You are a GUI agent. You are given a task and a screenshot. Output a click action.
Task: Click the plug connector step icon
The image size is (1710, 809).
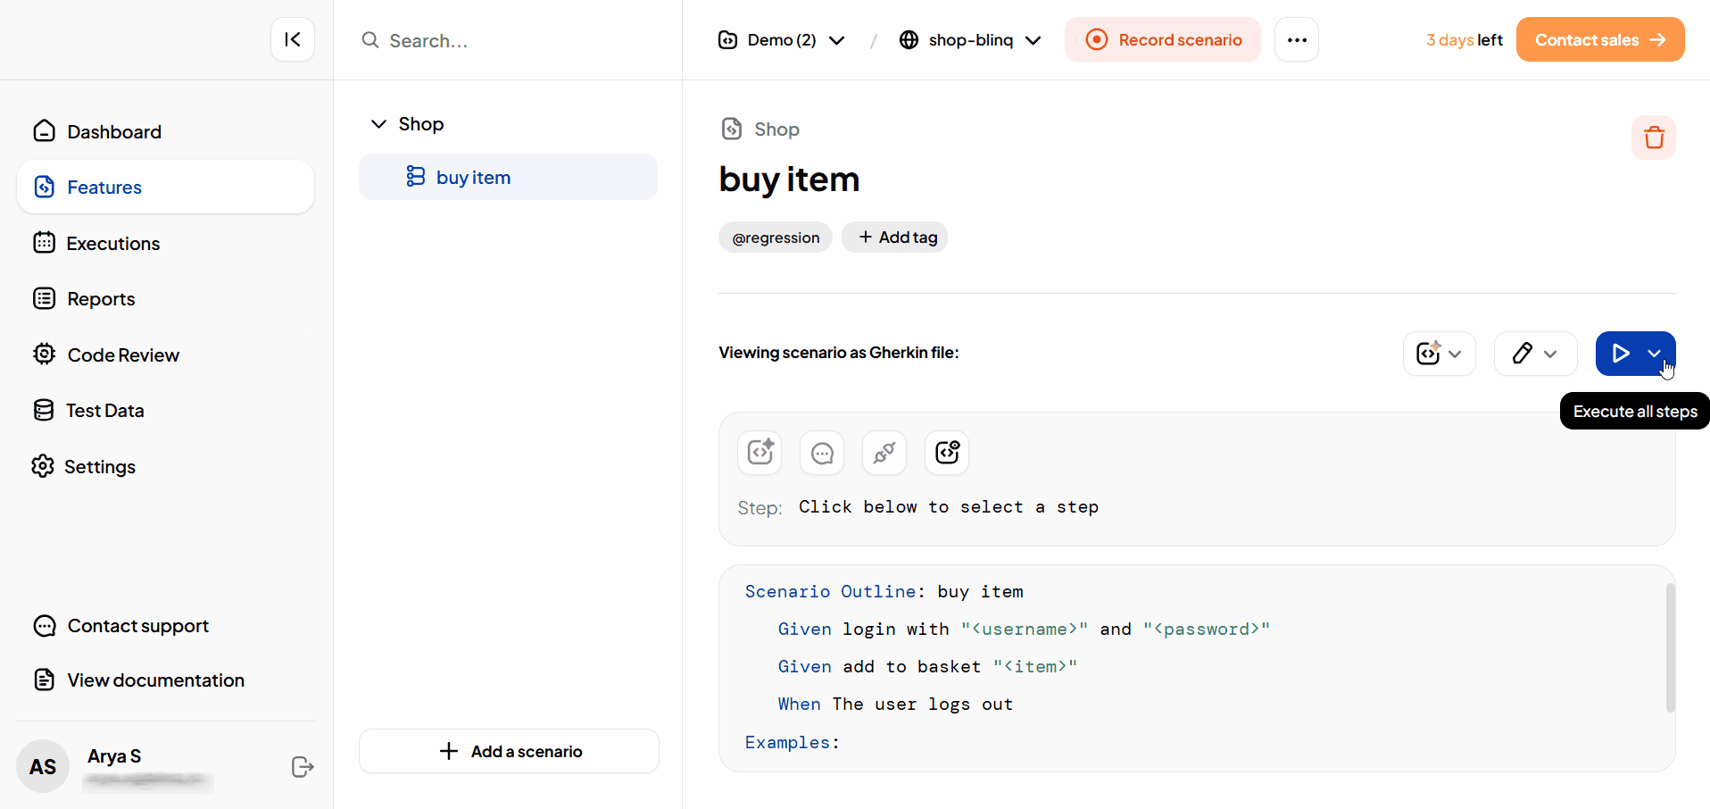tap(884, 453)
